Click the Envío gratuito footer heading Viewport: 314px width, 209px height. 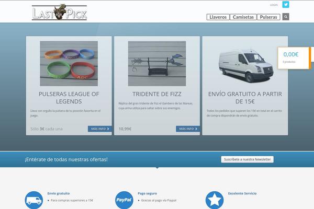coord(59,193)
